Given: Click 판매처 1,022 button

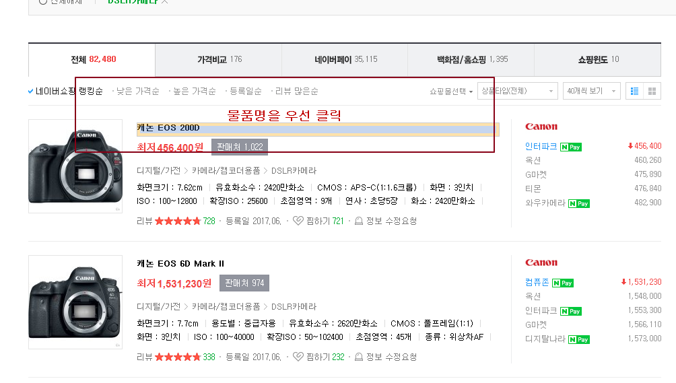Looking at the screenshot, I should coord(240,147).
